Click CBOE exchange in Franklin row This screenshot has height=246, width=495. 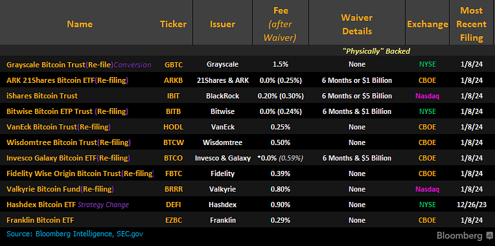428,220
